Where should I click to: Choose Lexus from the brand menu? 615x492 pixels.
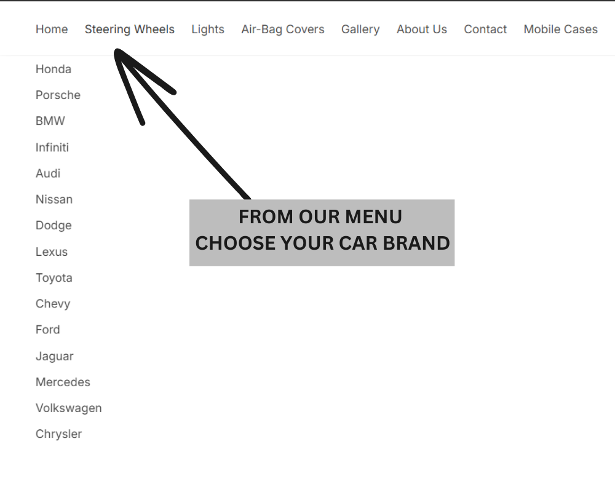tap(52, 252)
